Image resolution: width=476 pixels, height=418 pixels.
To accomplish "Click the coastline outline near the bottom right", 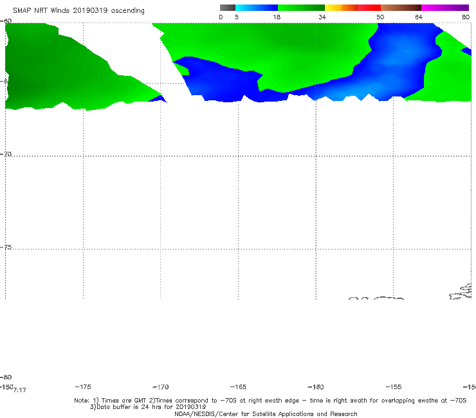I will coord(461,292).
